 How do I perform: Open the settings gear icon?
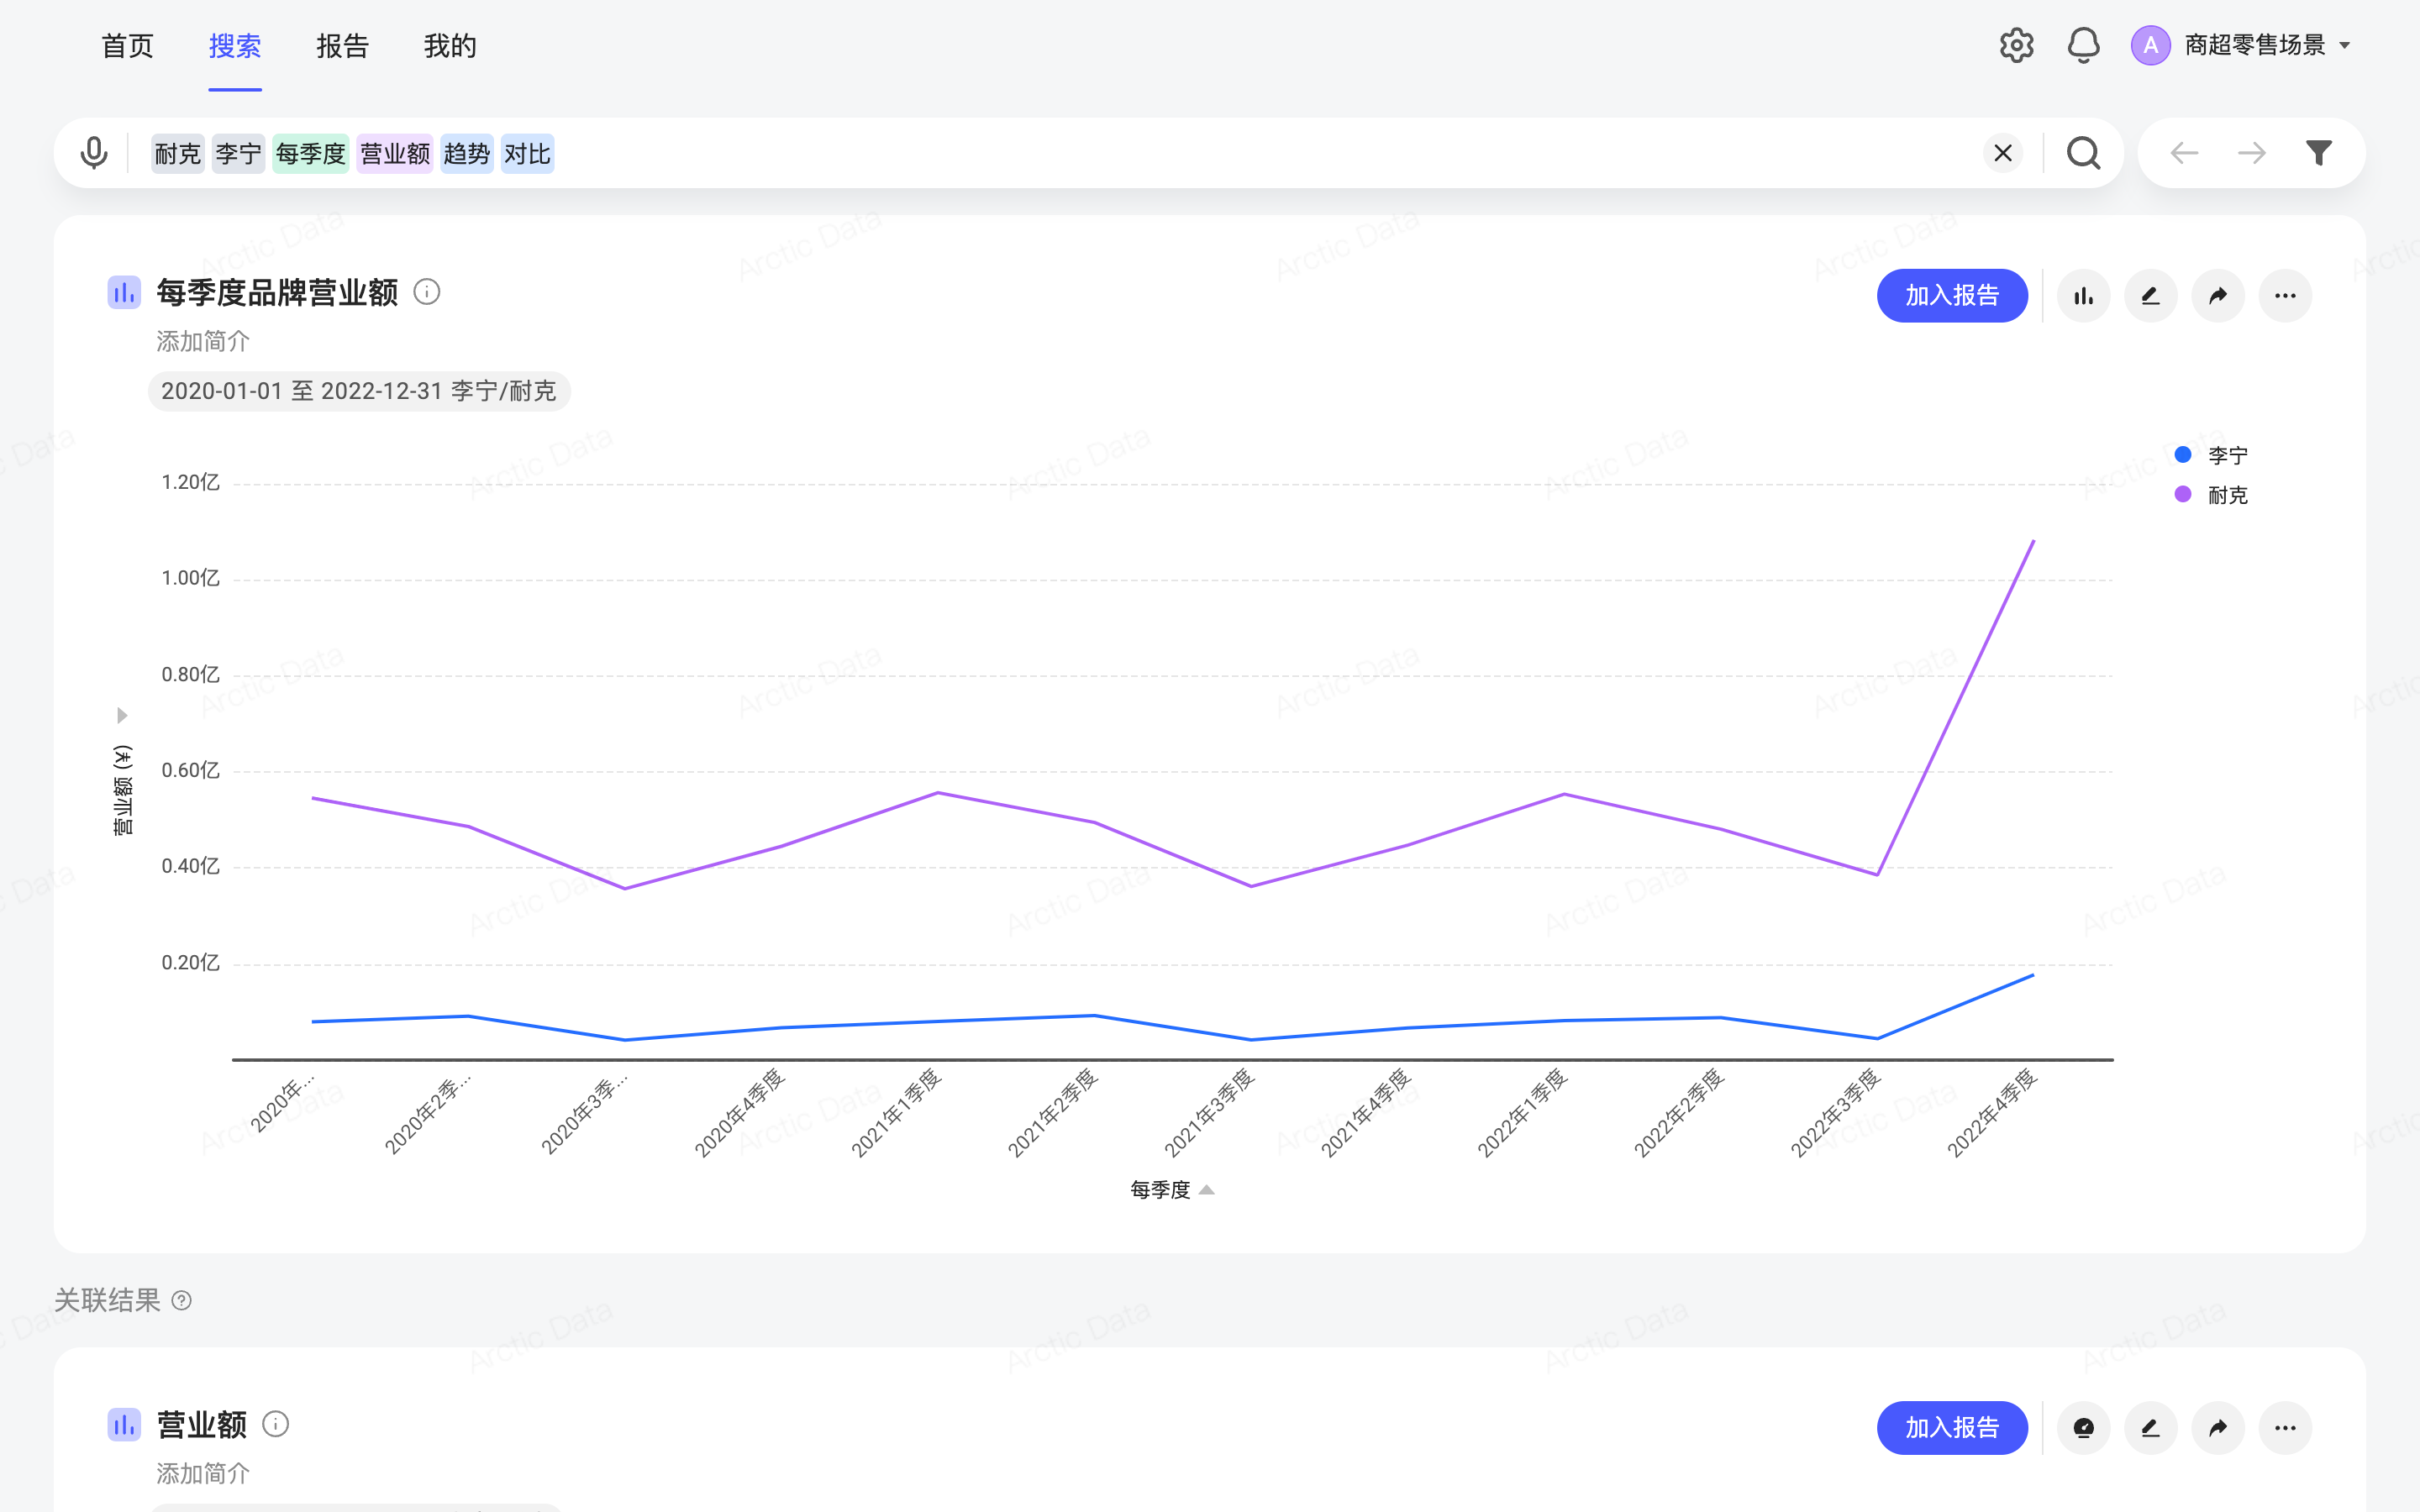tap(2016, 45)
